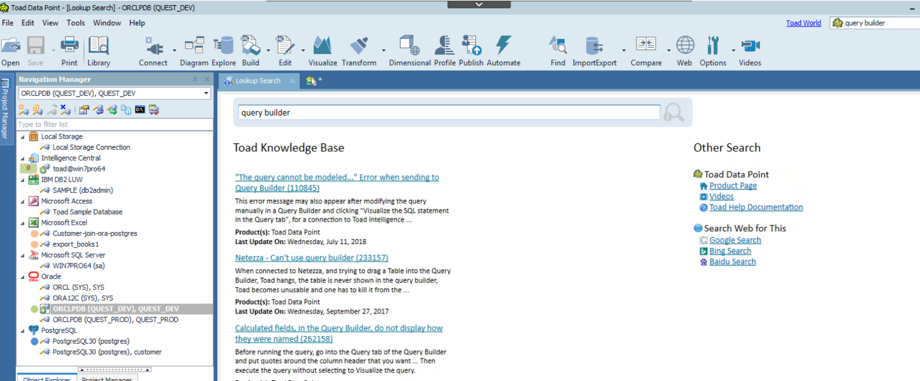
Task: Click the connection properties icon in Navigation Manager
Action: point(84,110)
